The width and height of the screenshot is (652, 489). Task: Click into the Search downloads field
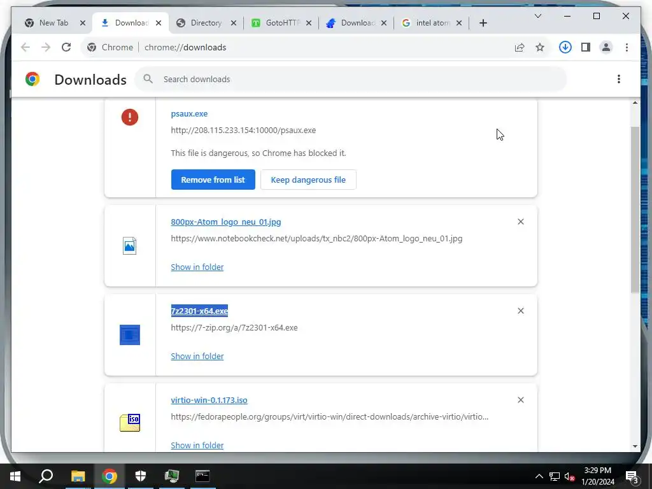pos(350,79)
